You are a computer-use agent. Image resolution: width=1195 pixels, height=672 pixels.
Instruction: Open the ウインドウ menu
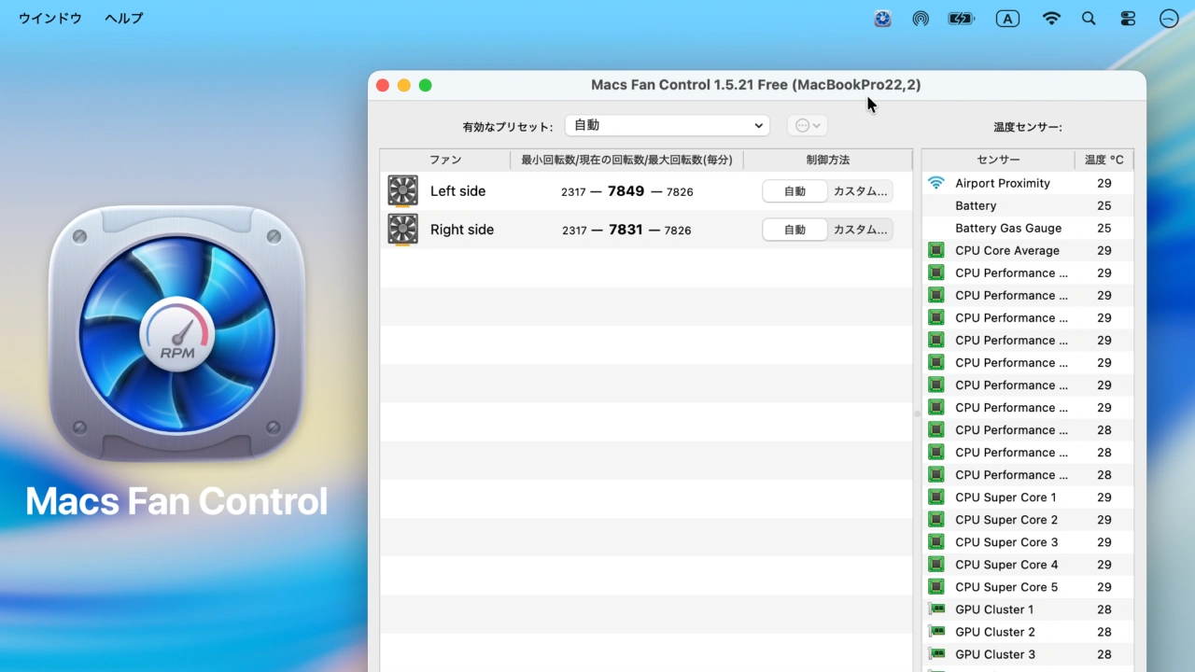click(x=50, y=19)
